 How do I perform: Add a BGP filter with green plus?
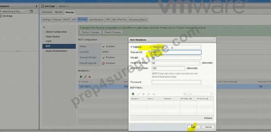[x=133, y=94]
